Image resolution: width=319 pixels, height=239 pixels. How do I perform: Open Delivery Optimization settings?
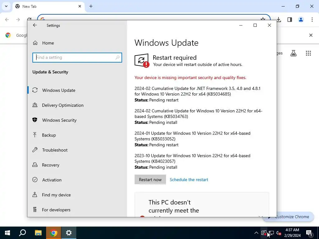tap(77, 105)
